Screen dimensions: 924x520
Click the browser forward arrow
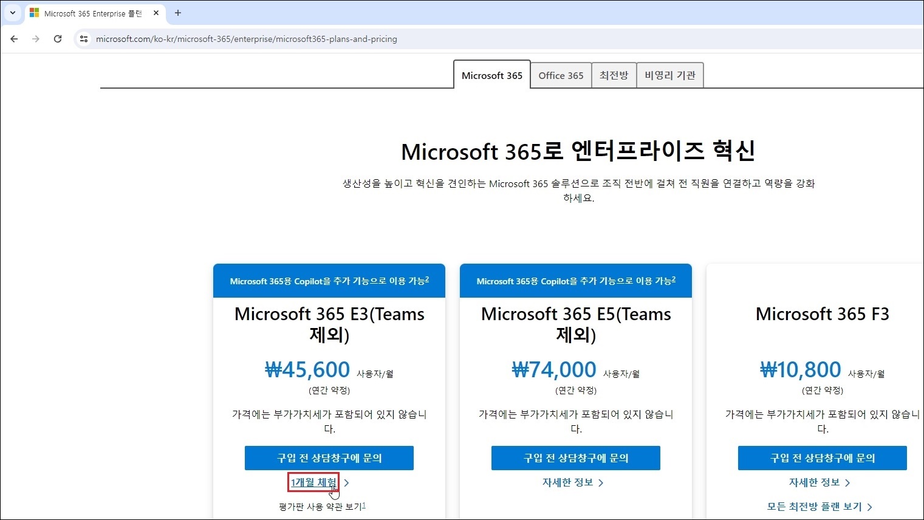36,39
